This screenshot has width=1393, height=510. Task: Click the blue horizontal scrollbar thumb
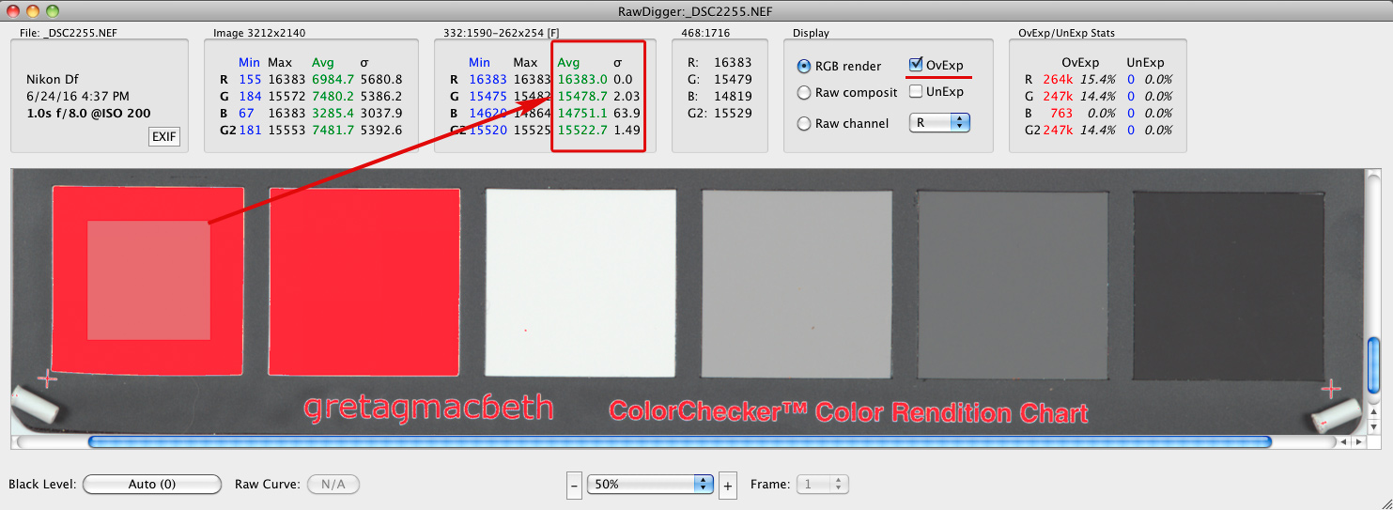pyautogui.click(x=678, y=441)
